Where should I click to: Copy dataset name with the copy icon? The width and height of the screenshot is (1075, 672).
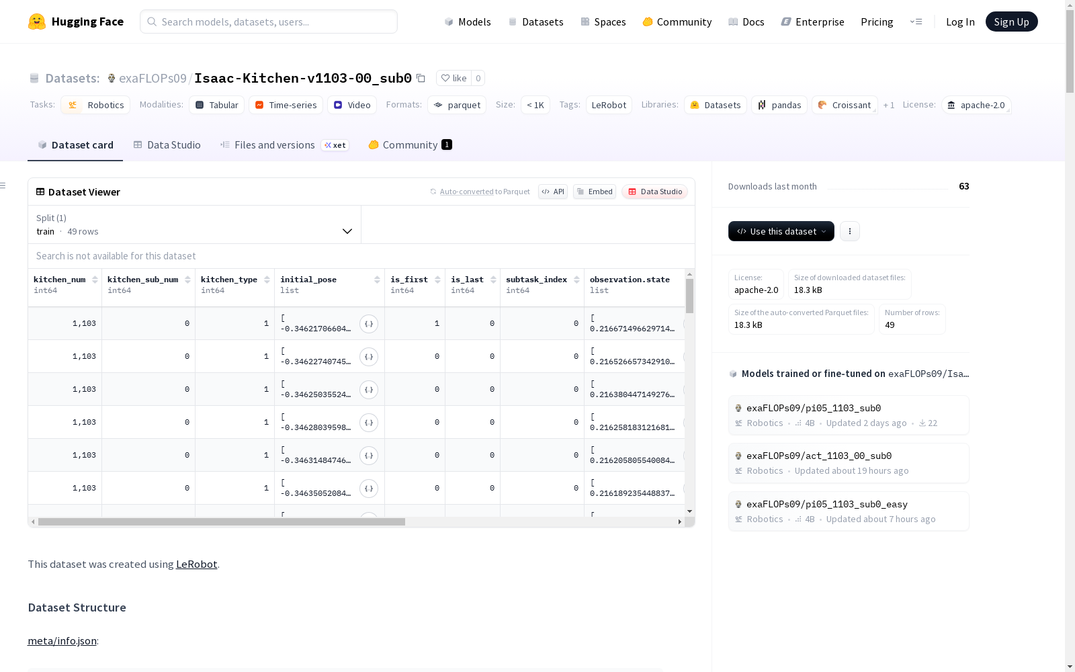421,78
